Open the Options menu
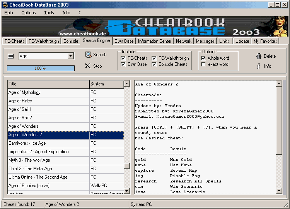This screenshot has height=209, width=290. pyautogui.click(x=29, y=13)
